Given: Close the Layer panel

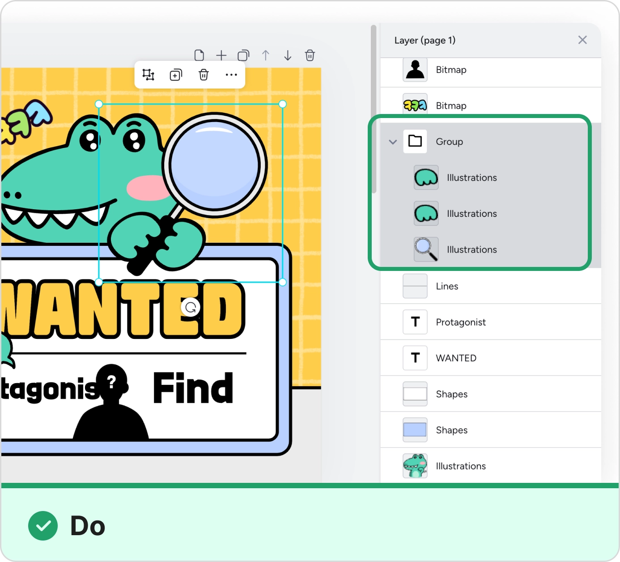Looking at the screenshot, I should click(582, 40).
